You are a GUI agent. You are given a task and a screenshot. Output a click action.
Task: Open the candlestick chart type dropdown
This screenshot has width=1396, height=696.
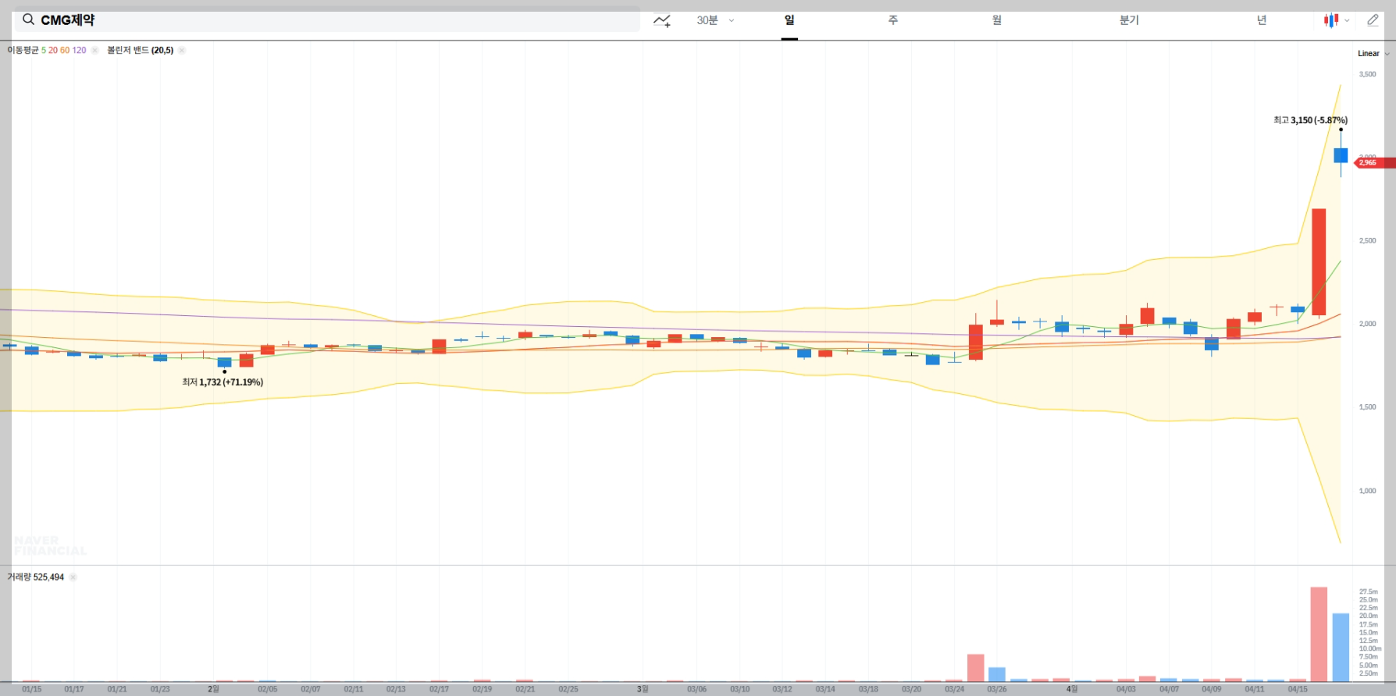click(x=1337, y=20)
